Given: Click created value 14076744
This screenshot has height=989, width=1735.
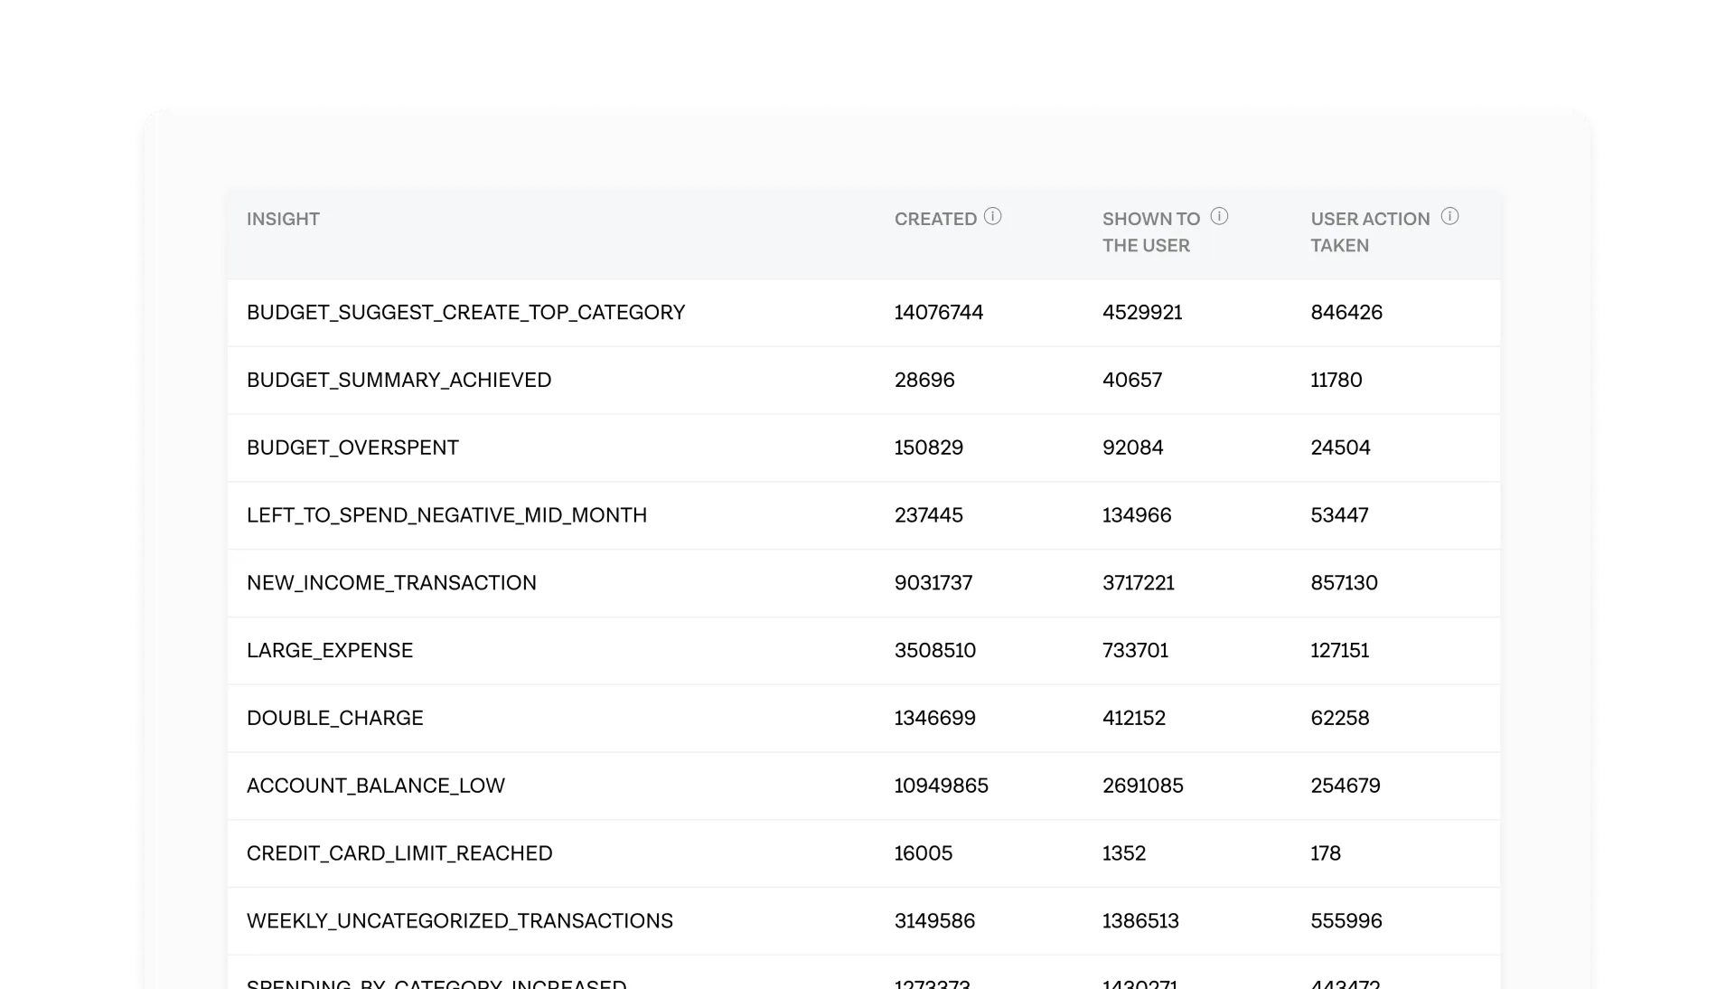Looking at the screenshot, I should [x=938, y=313].
